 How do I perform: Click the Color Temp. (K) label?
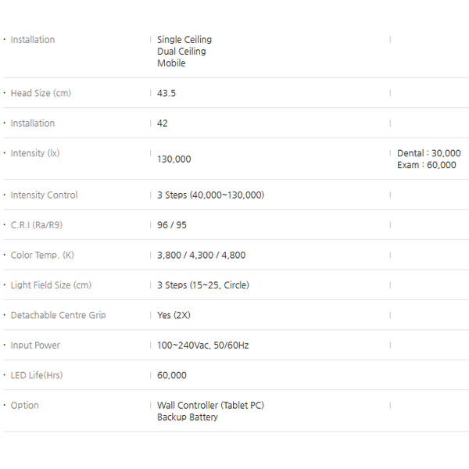42,256
